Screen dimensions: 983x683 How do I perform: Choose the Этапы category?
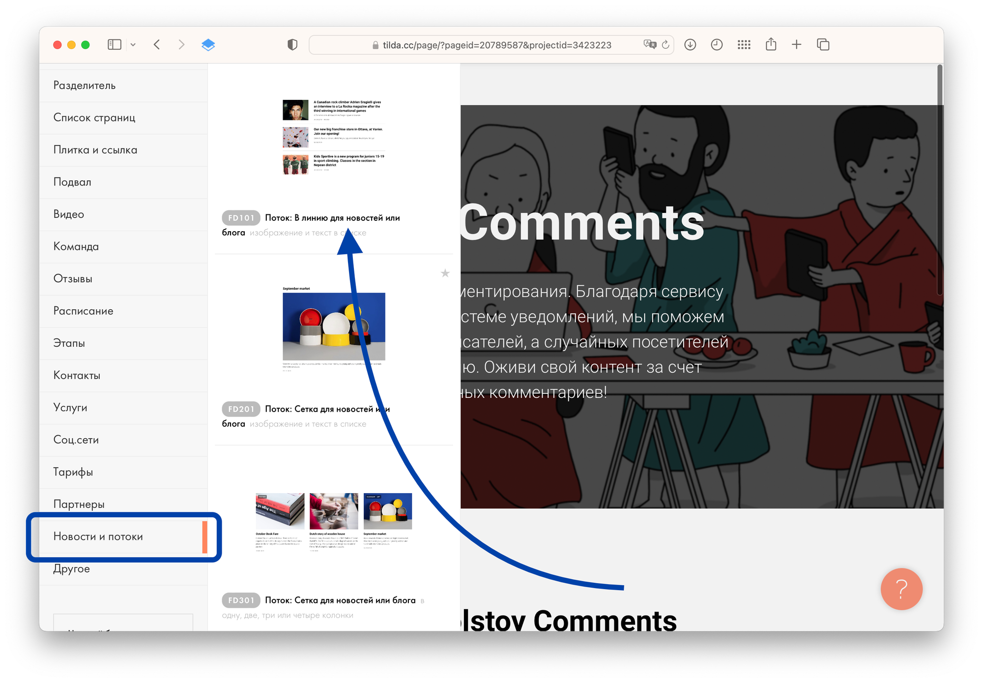point(123,343)
